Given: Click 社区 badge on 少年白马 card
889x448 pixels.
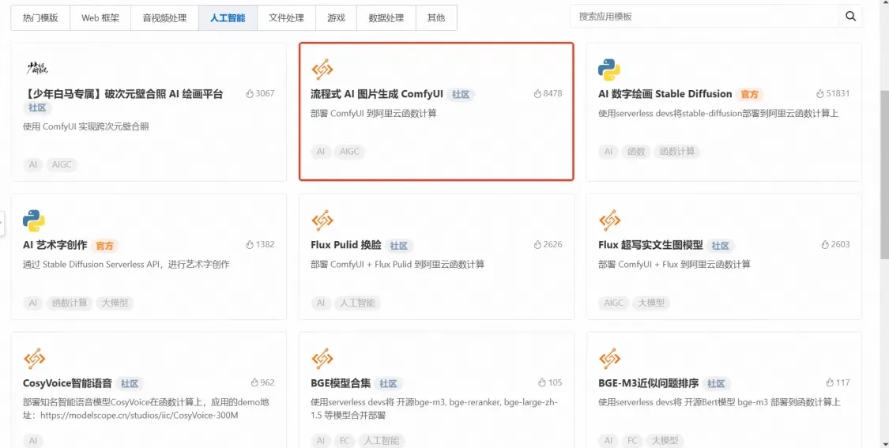Looking at the screenshot, I should 37,107.
